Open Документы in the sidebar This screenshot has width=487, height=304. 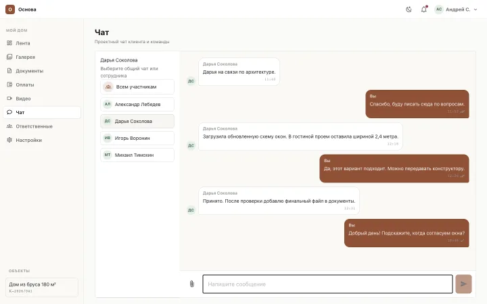(42, 71)
